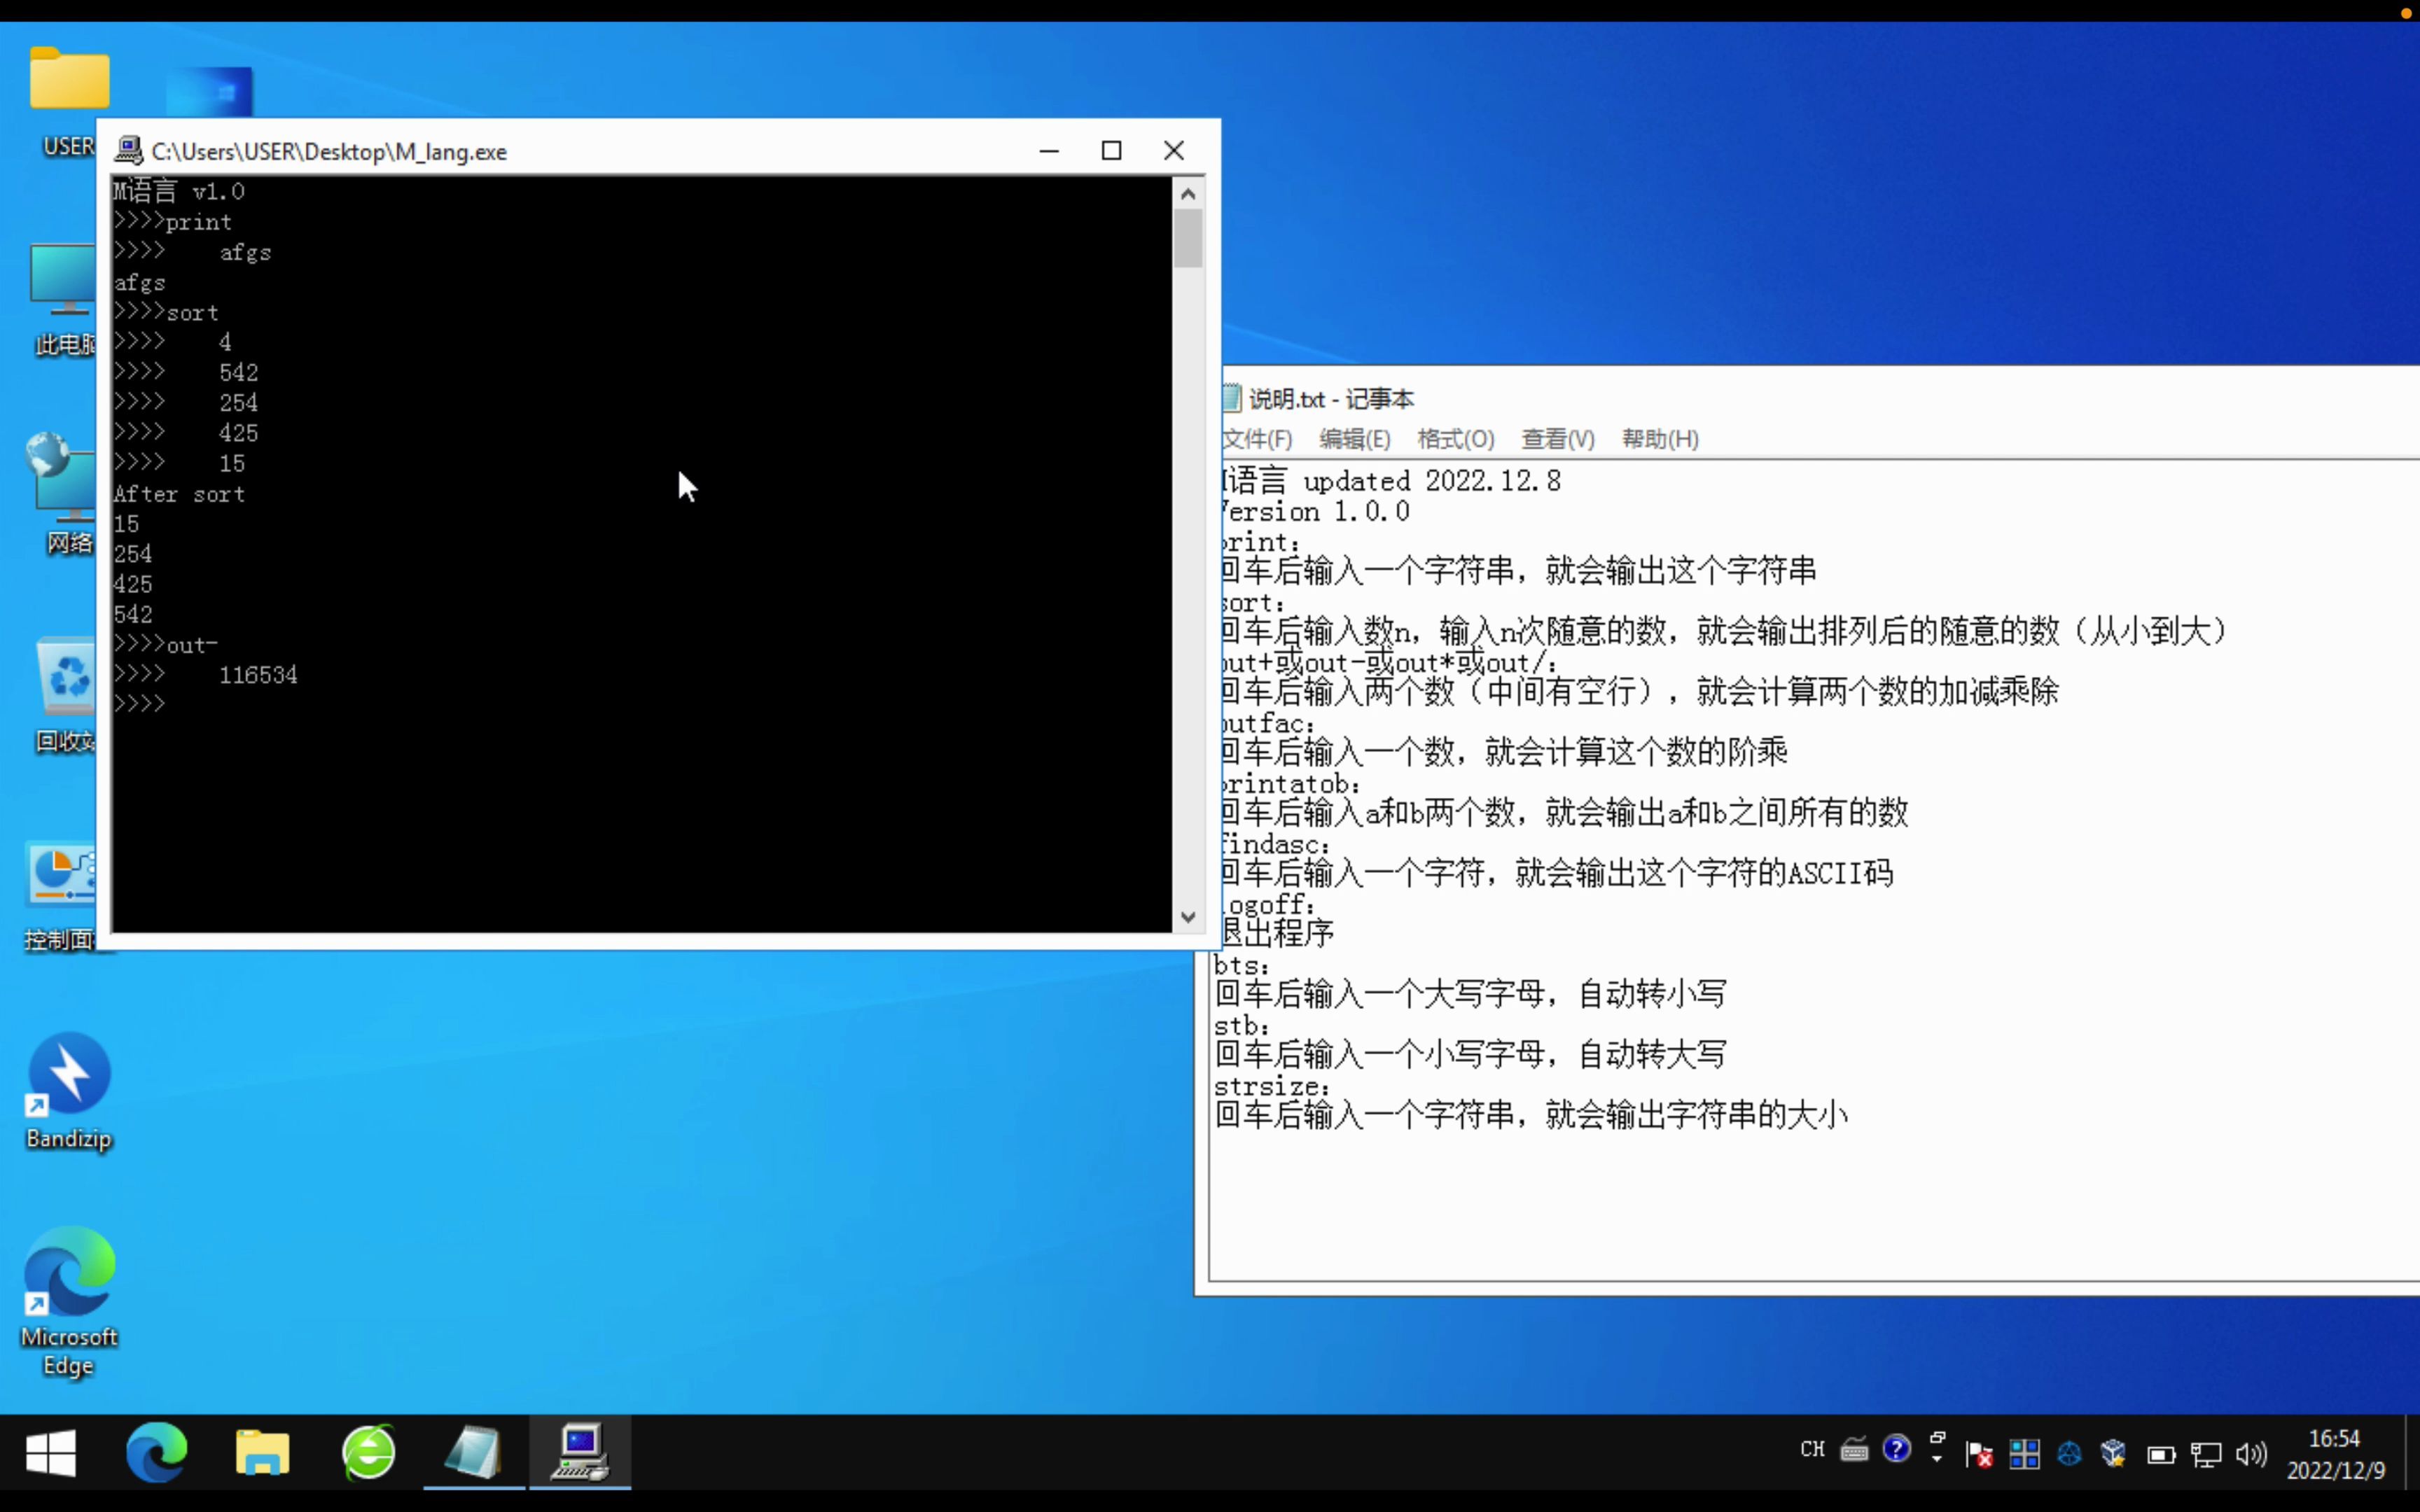Open File Explorer in the taskbar
This screenshot has height=1512, width=2420.
[262, 1451]
